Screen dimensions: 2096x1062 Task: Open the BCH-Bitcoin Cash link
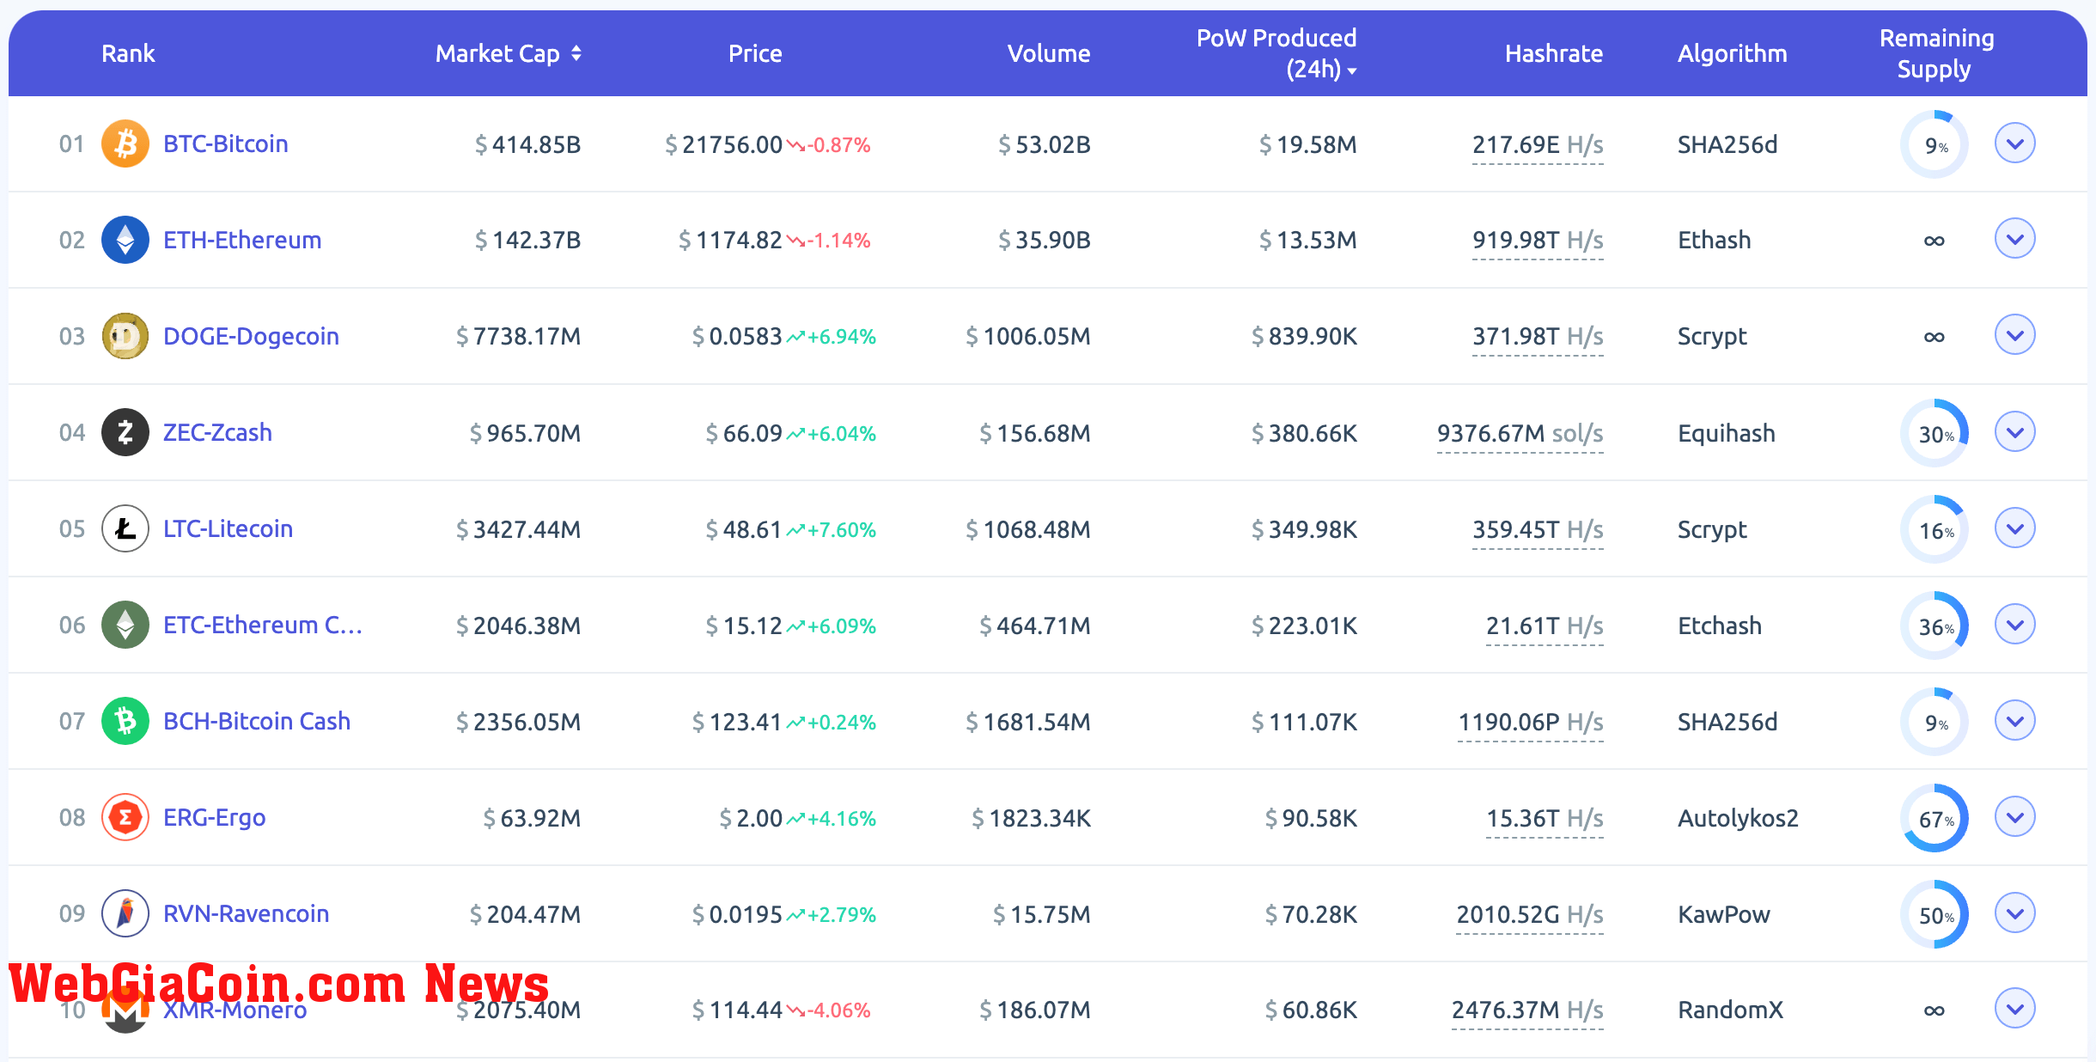(257, 721)
